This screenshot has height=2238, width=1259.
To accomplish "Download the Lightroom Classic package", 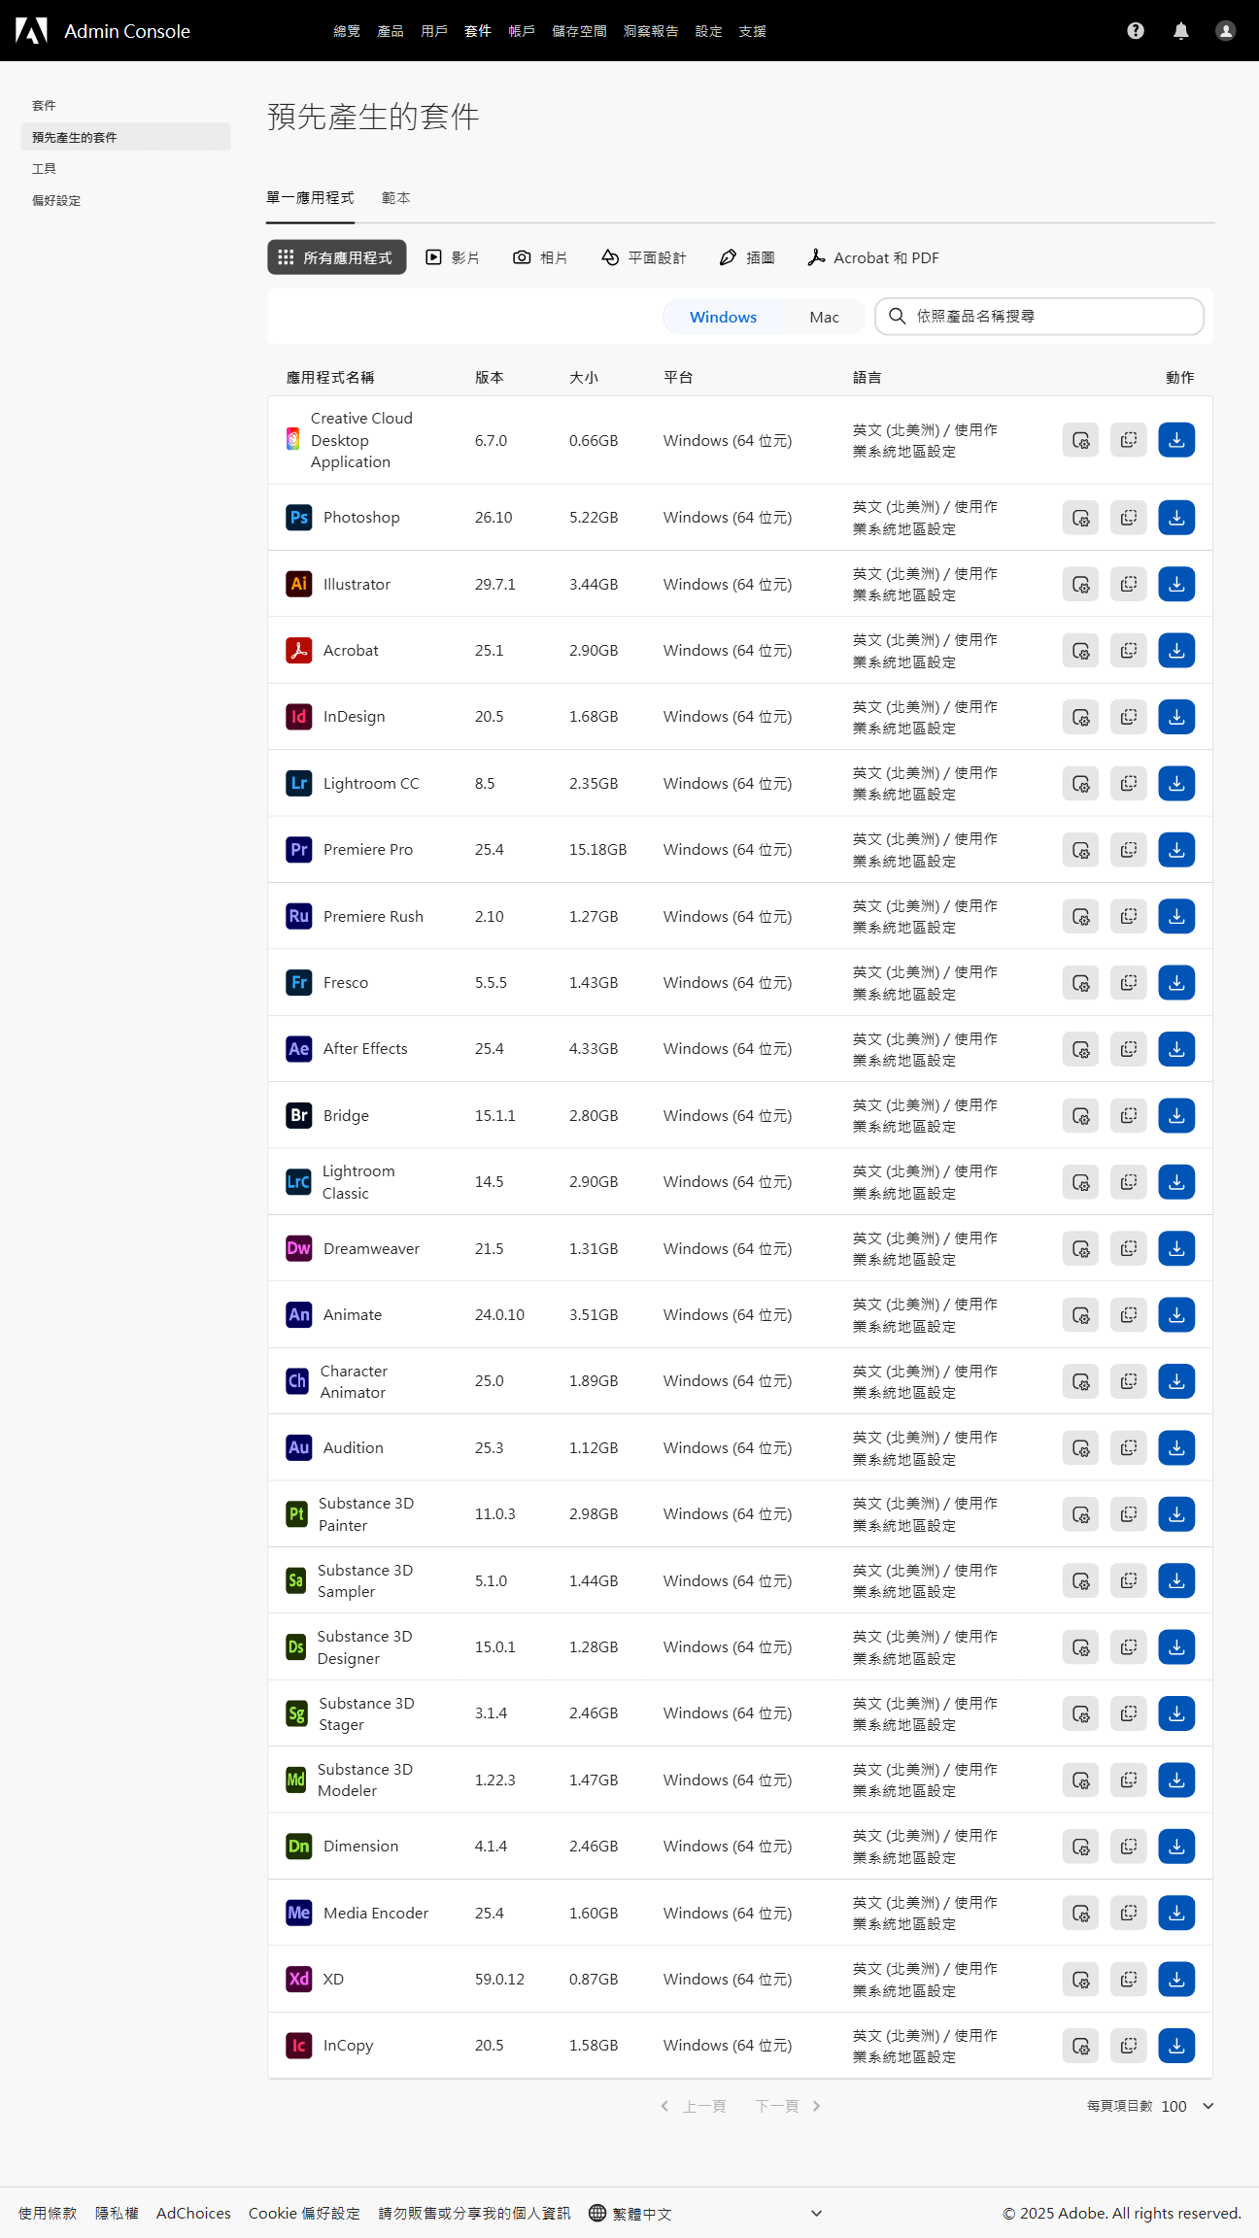I will point(1175,1182).
